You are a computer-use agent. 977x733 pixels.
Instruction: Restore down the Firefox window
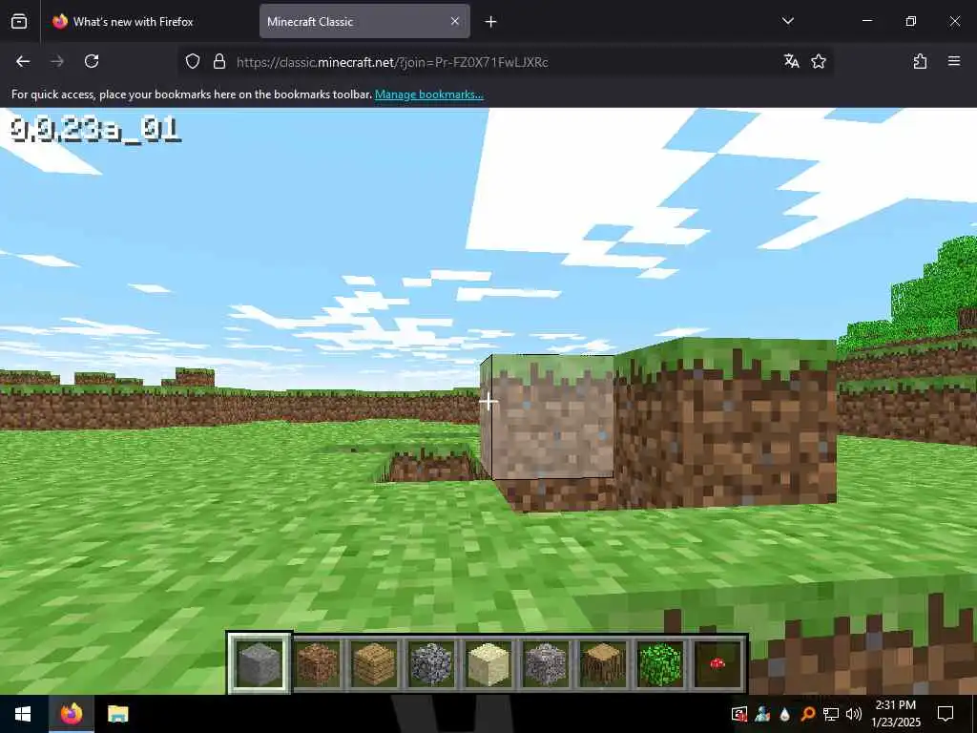coord(911,21)
